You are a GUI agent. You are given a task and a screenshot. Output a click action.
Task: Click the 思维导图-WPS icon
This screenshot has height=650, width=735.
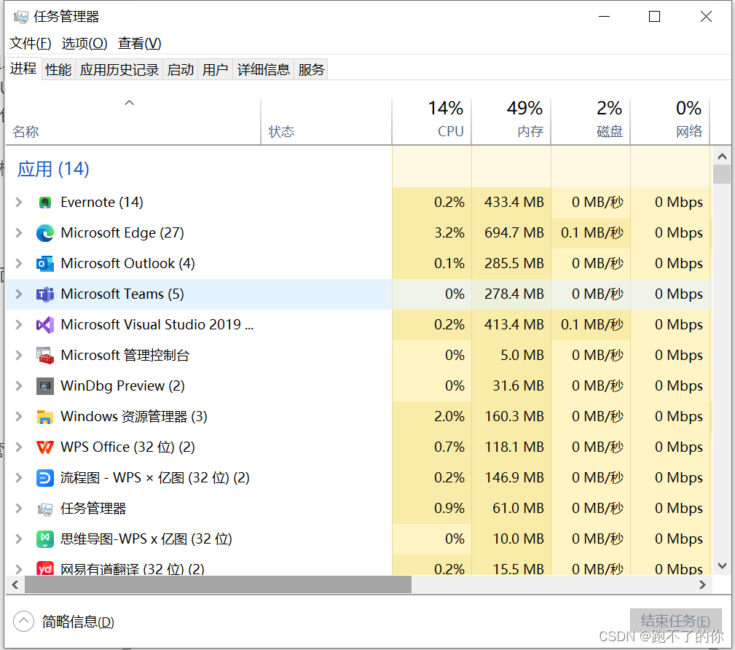(x=45, y=539)
